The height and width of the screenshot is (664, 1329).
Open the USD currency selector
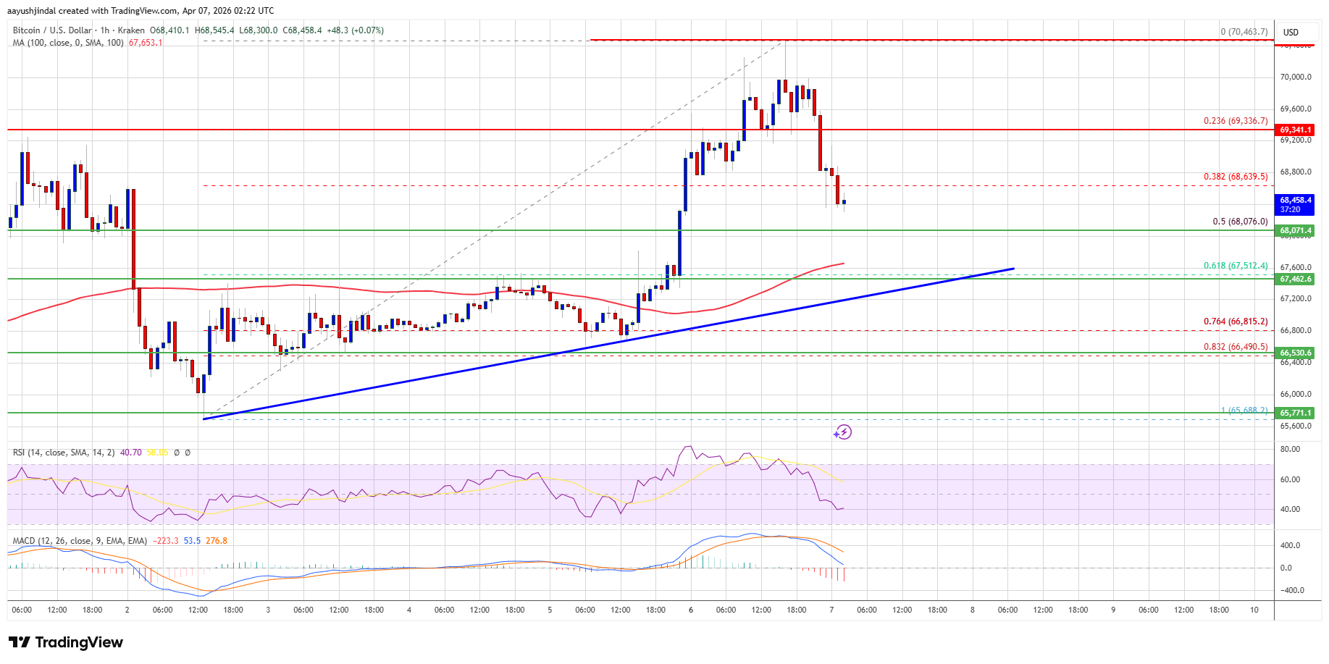(1291, 32)
